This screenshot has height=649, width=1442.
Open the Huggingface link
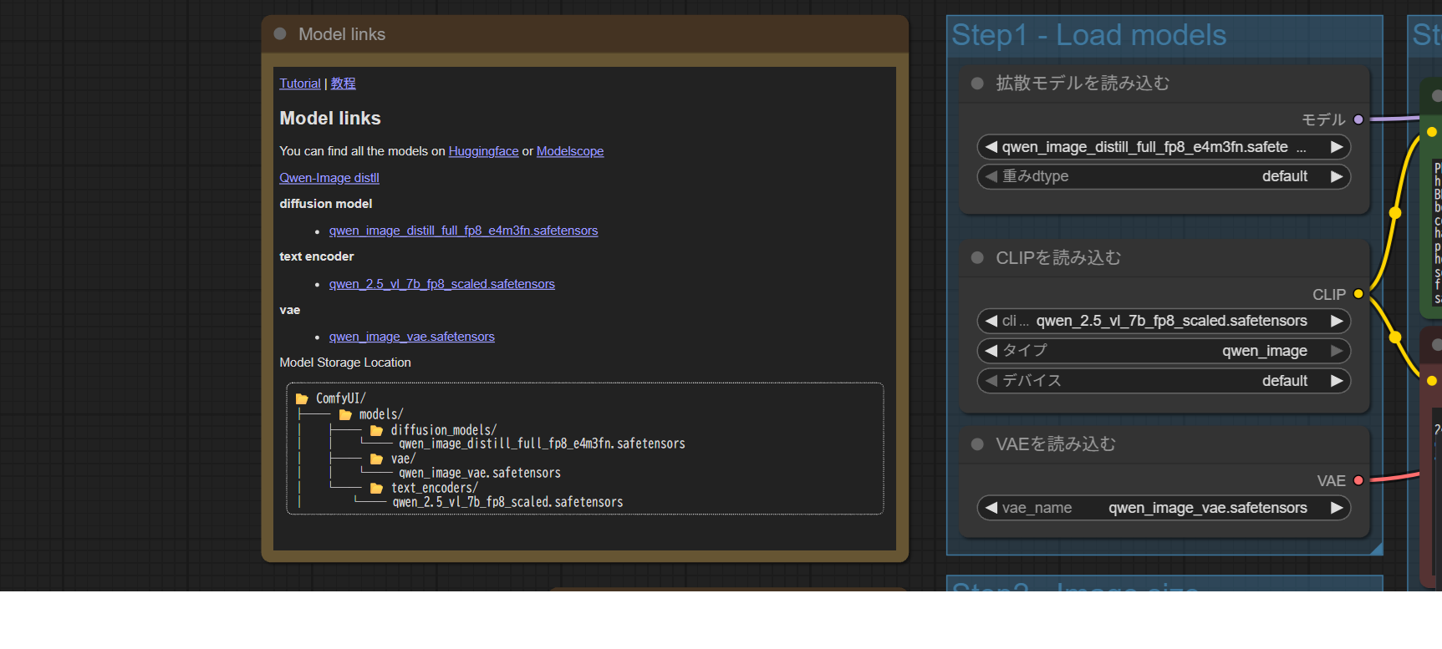(x=483, y=151)
